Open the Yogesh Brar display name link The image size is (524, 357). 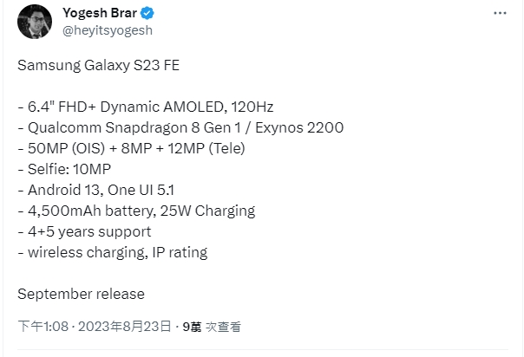coord(100,13)
